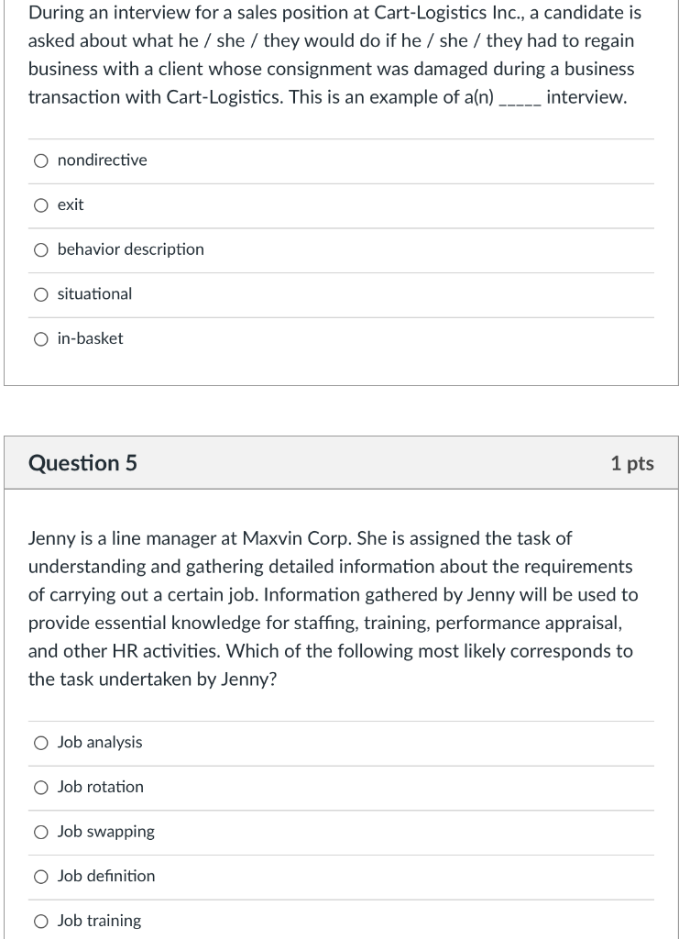Select the Job definition radio button
679x939 pixels.
click(x=40, y=877)
